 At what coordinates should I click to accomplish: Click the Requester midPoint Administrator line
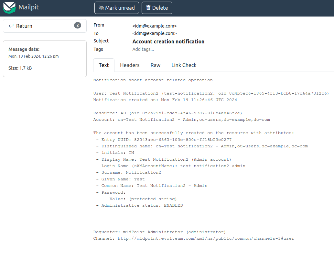tap(159, 232)
